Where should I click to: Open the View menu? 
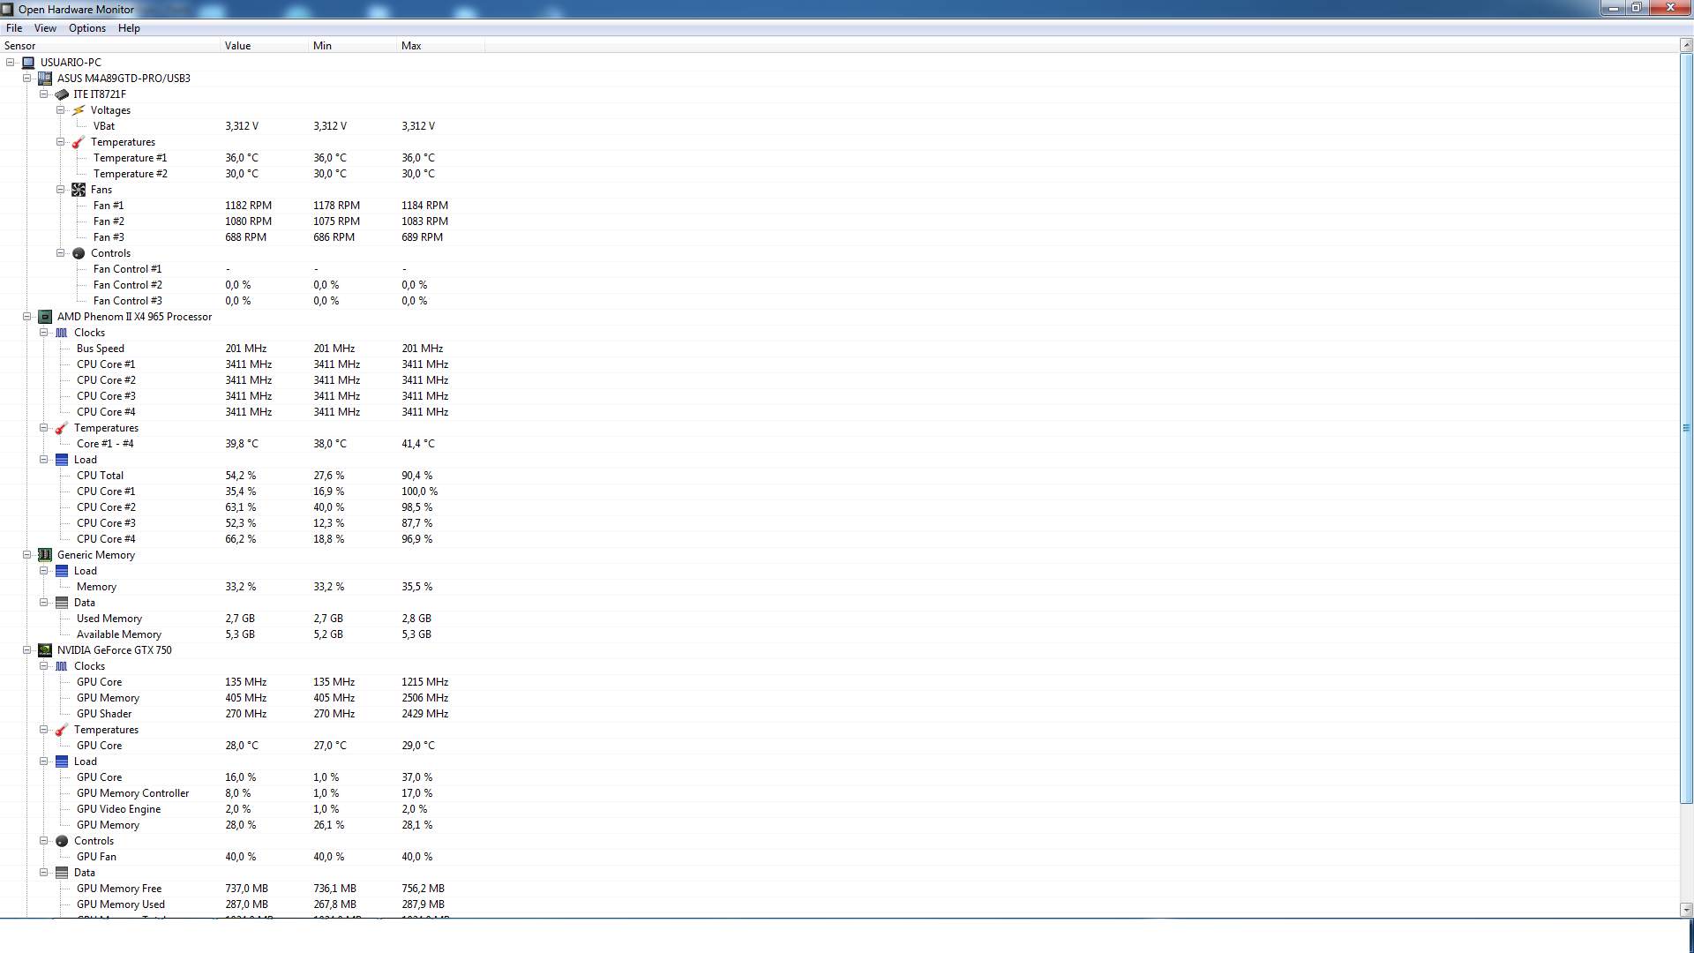pyautogui.click(x=45, y=28)
